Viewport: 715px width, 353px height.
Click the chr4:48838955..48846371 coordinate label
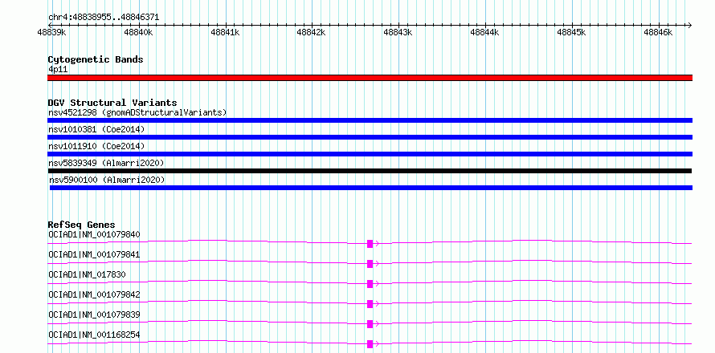tap(104, 17)
